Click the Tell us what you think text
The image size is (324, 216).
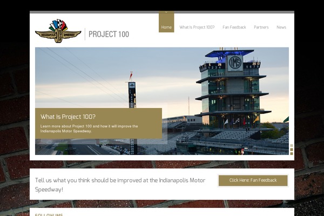point(120,185)
